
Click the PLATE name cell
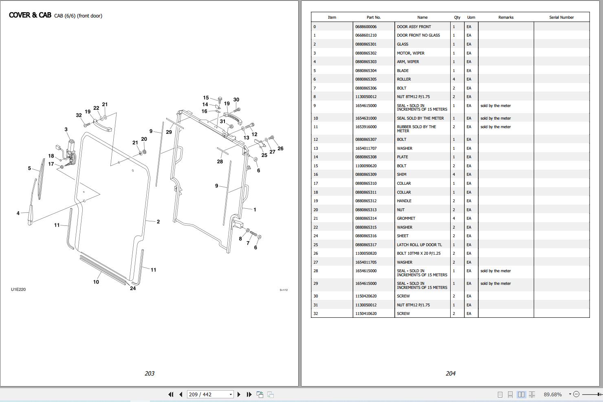(x=403, y=157)
